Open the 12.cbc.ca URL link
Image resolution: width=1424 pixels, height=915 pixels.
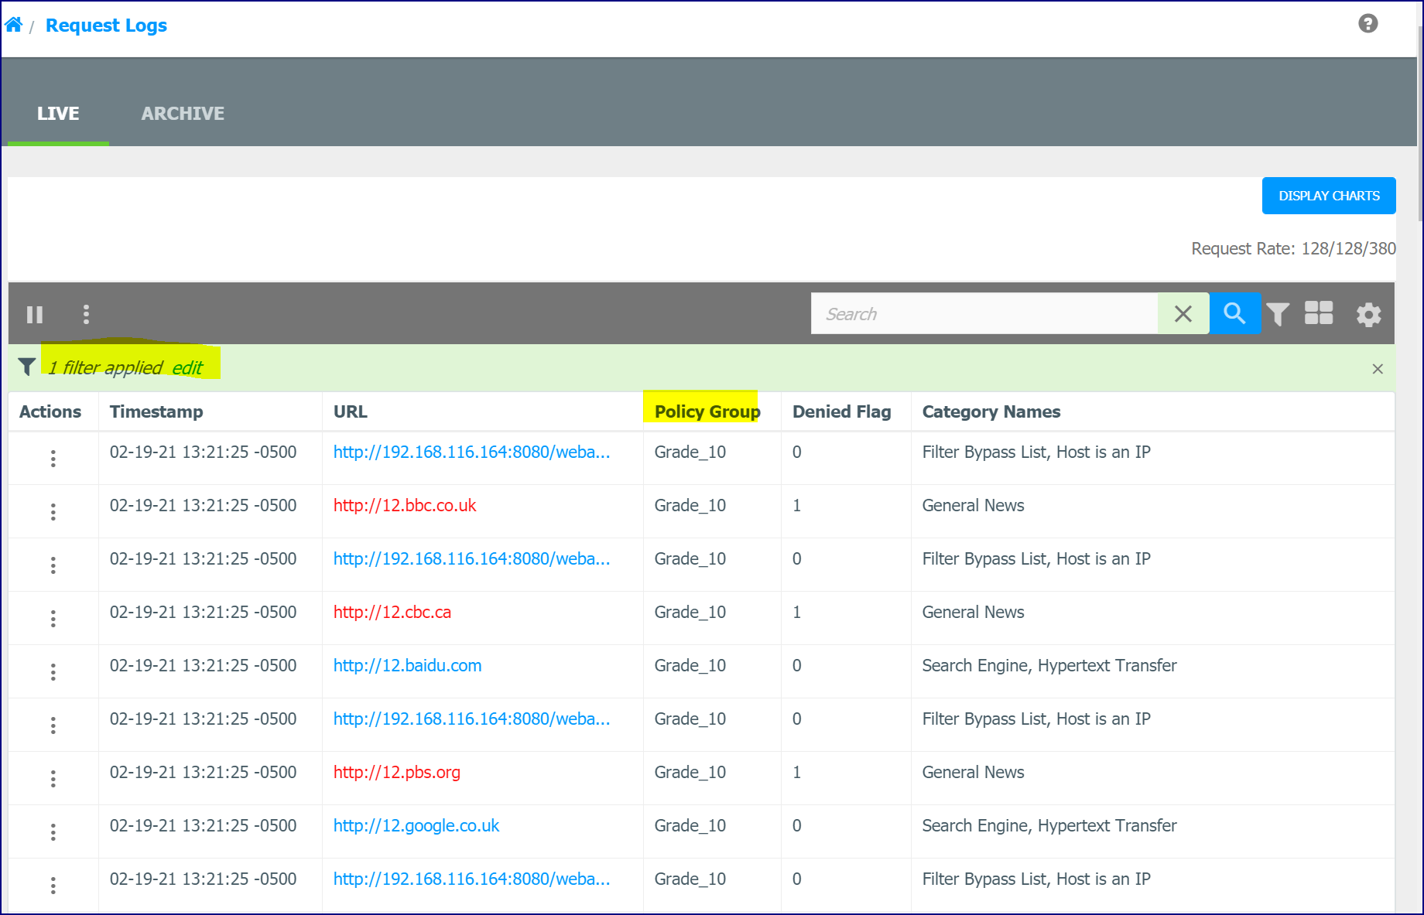[x=392, y=613]
